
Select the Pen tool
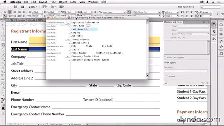coord(3,52)
